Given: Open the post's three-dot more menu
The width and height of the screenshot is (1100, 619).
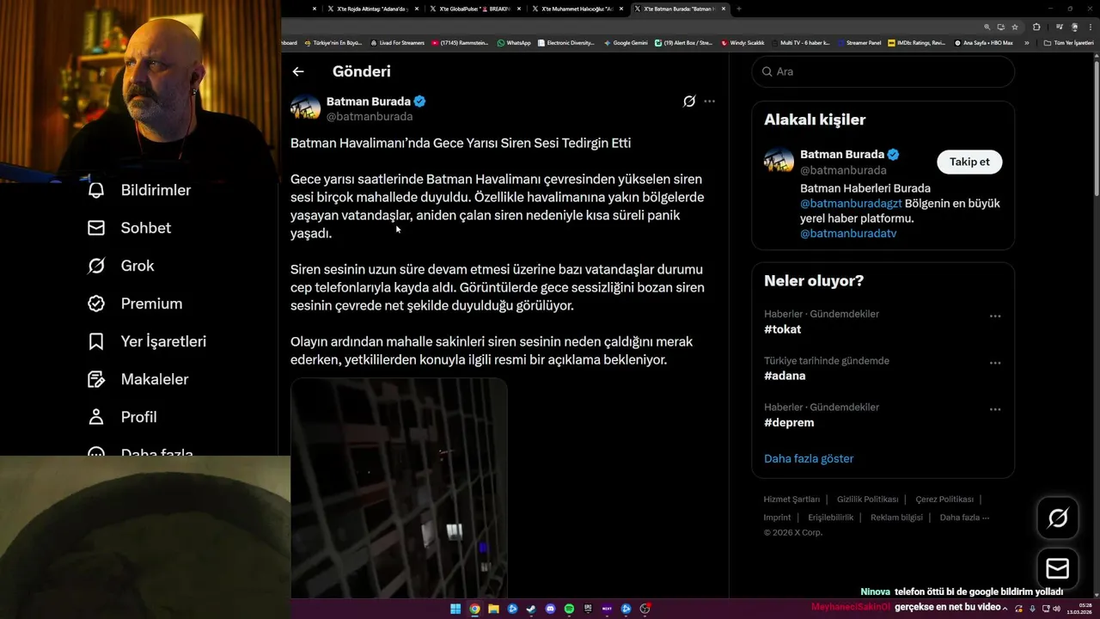Looking at the screenshot, I should 709,101.
